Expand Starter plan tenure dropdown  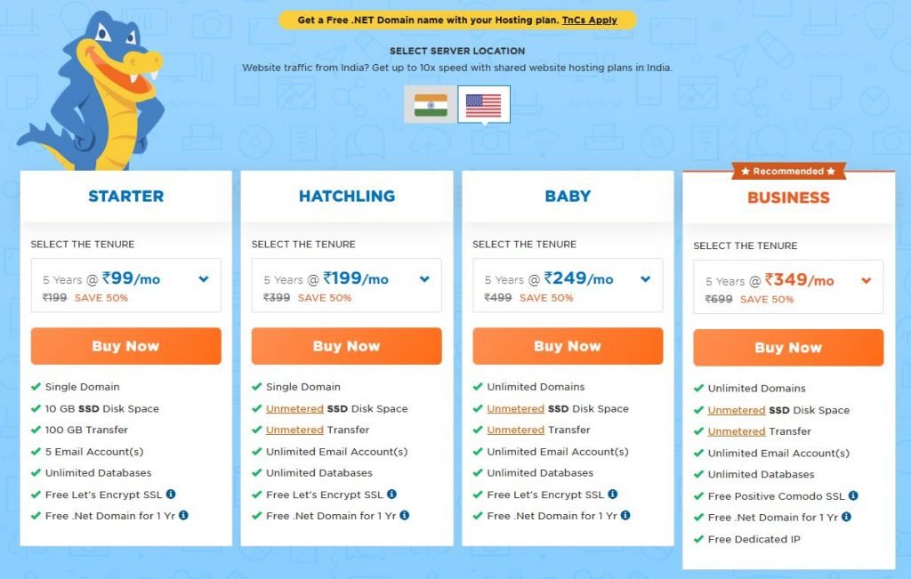tap(125, 285)
